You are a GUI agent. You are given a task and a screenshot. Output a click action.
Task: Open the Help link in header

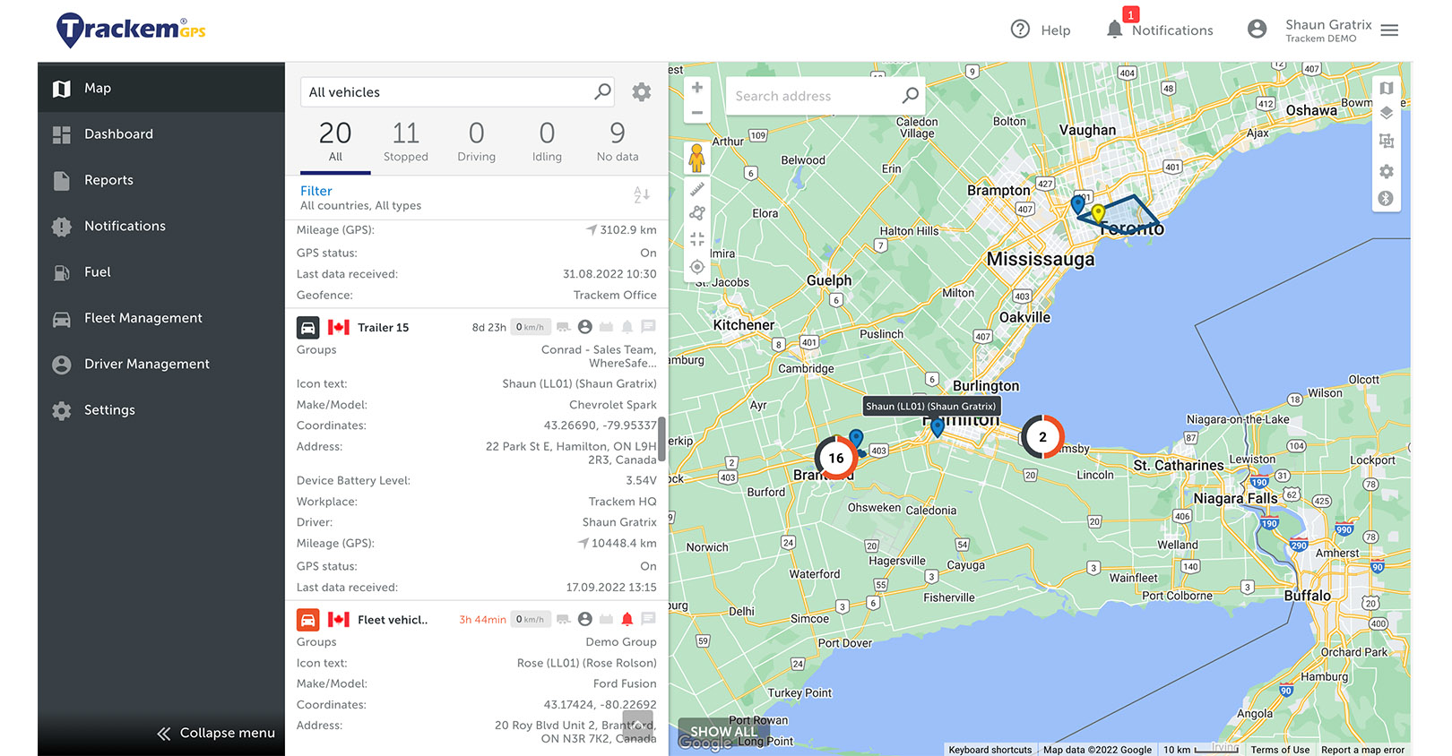1041,30
